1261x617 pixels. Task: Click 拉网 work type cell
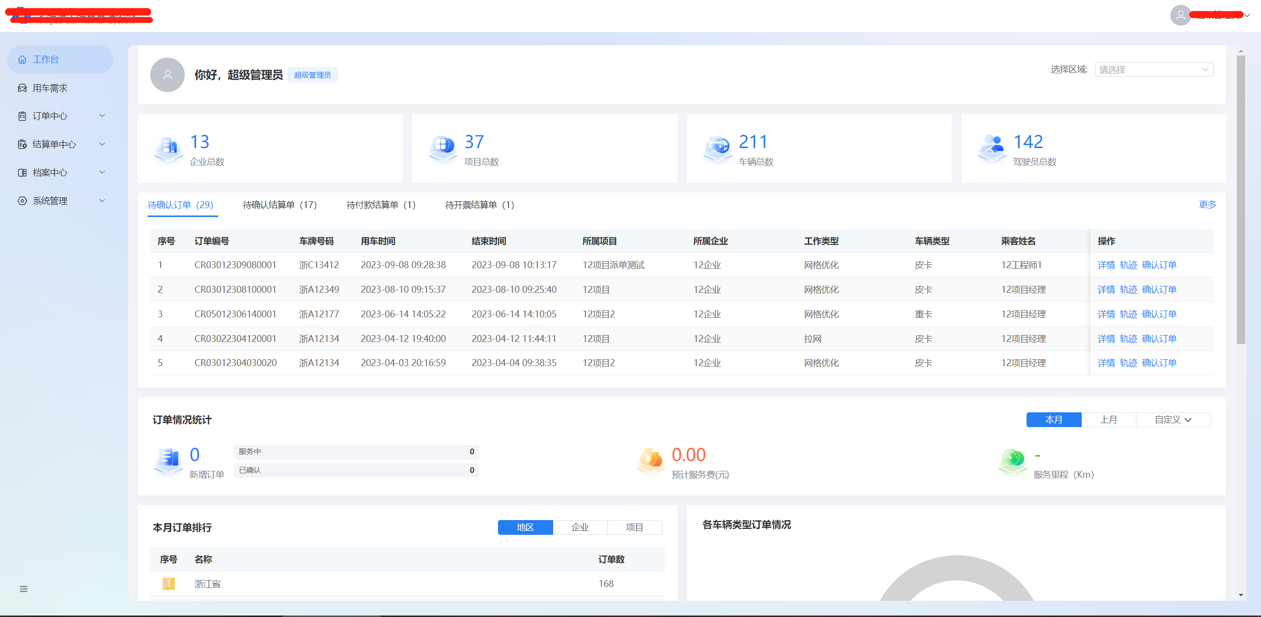[813, 339]
